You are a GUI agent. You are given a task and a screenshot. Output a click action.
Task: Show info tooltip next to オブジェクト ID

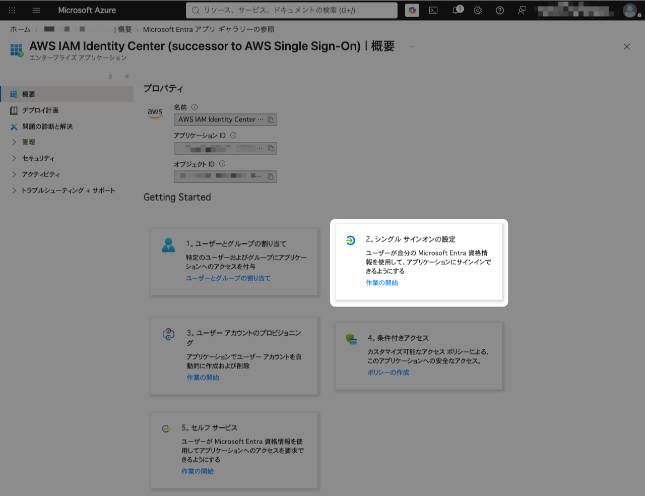222,164
